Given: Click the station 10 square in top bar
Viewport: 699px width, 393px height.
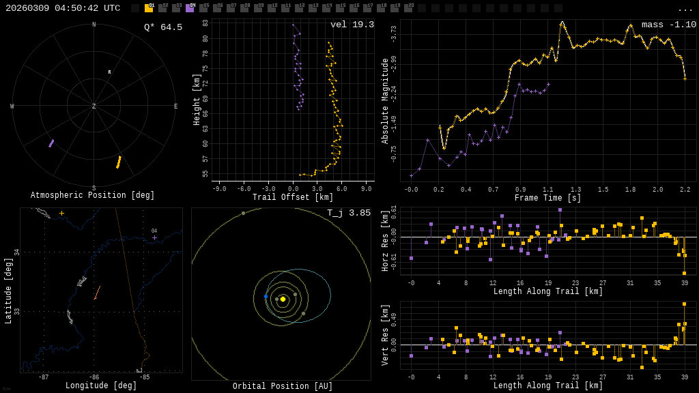Looking at the screenshot, I should (x=272, y=8).
